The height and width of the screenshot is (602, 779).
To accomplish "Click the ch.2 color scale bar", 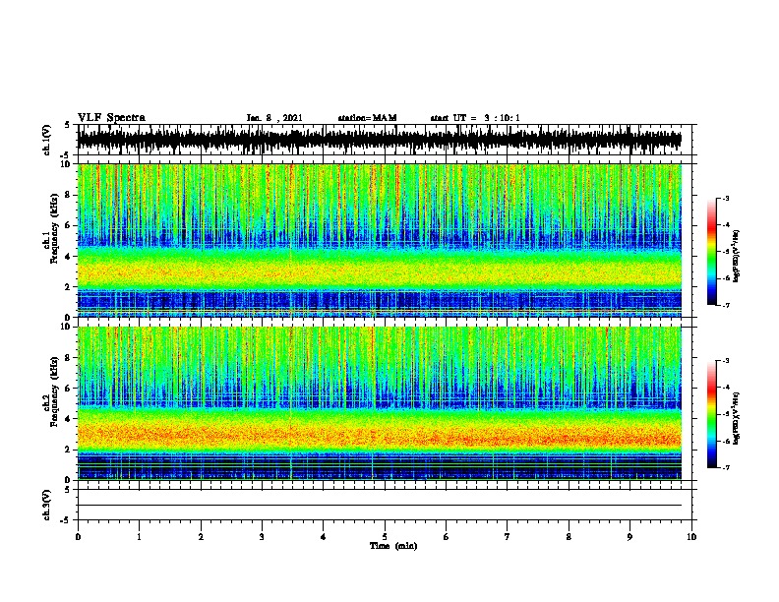I will (711, 414).
